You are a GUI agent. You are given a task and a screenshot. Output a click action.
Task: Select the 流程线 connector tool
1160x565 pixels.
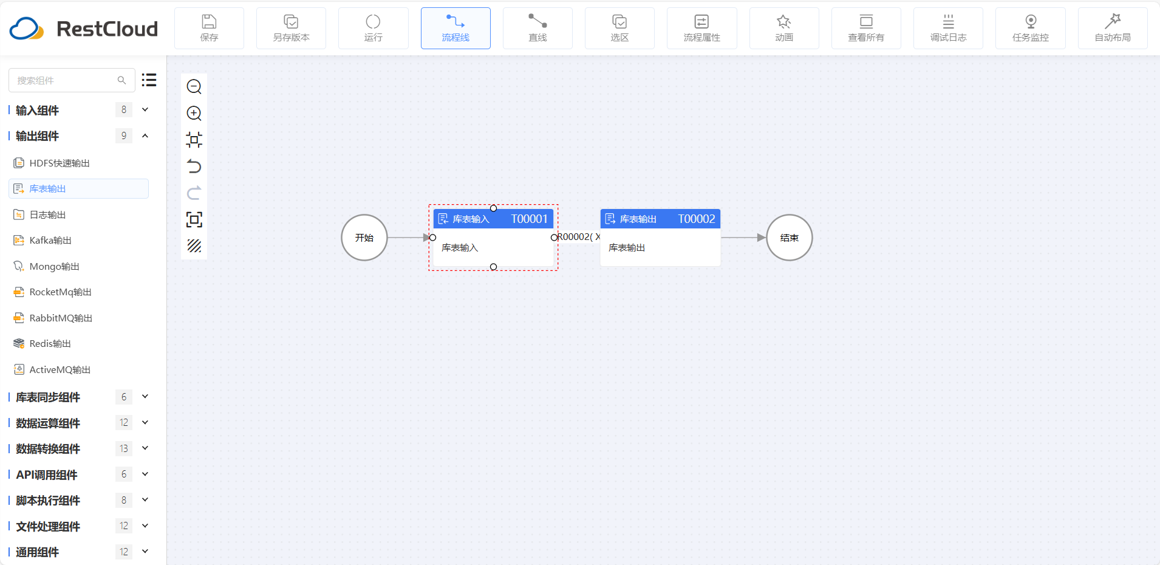click(455, 29)
